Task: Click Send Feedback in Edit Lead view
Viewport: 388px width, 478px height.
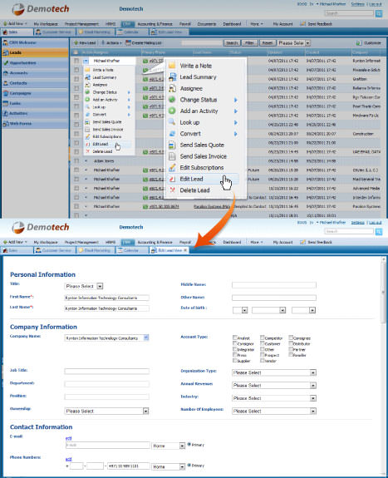Action: [316, 242]
